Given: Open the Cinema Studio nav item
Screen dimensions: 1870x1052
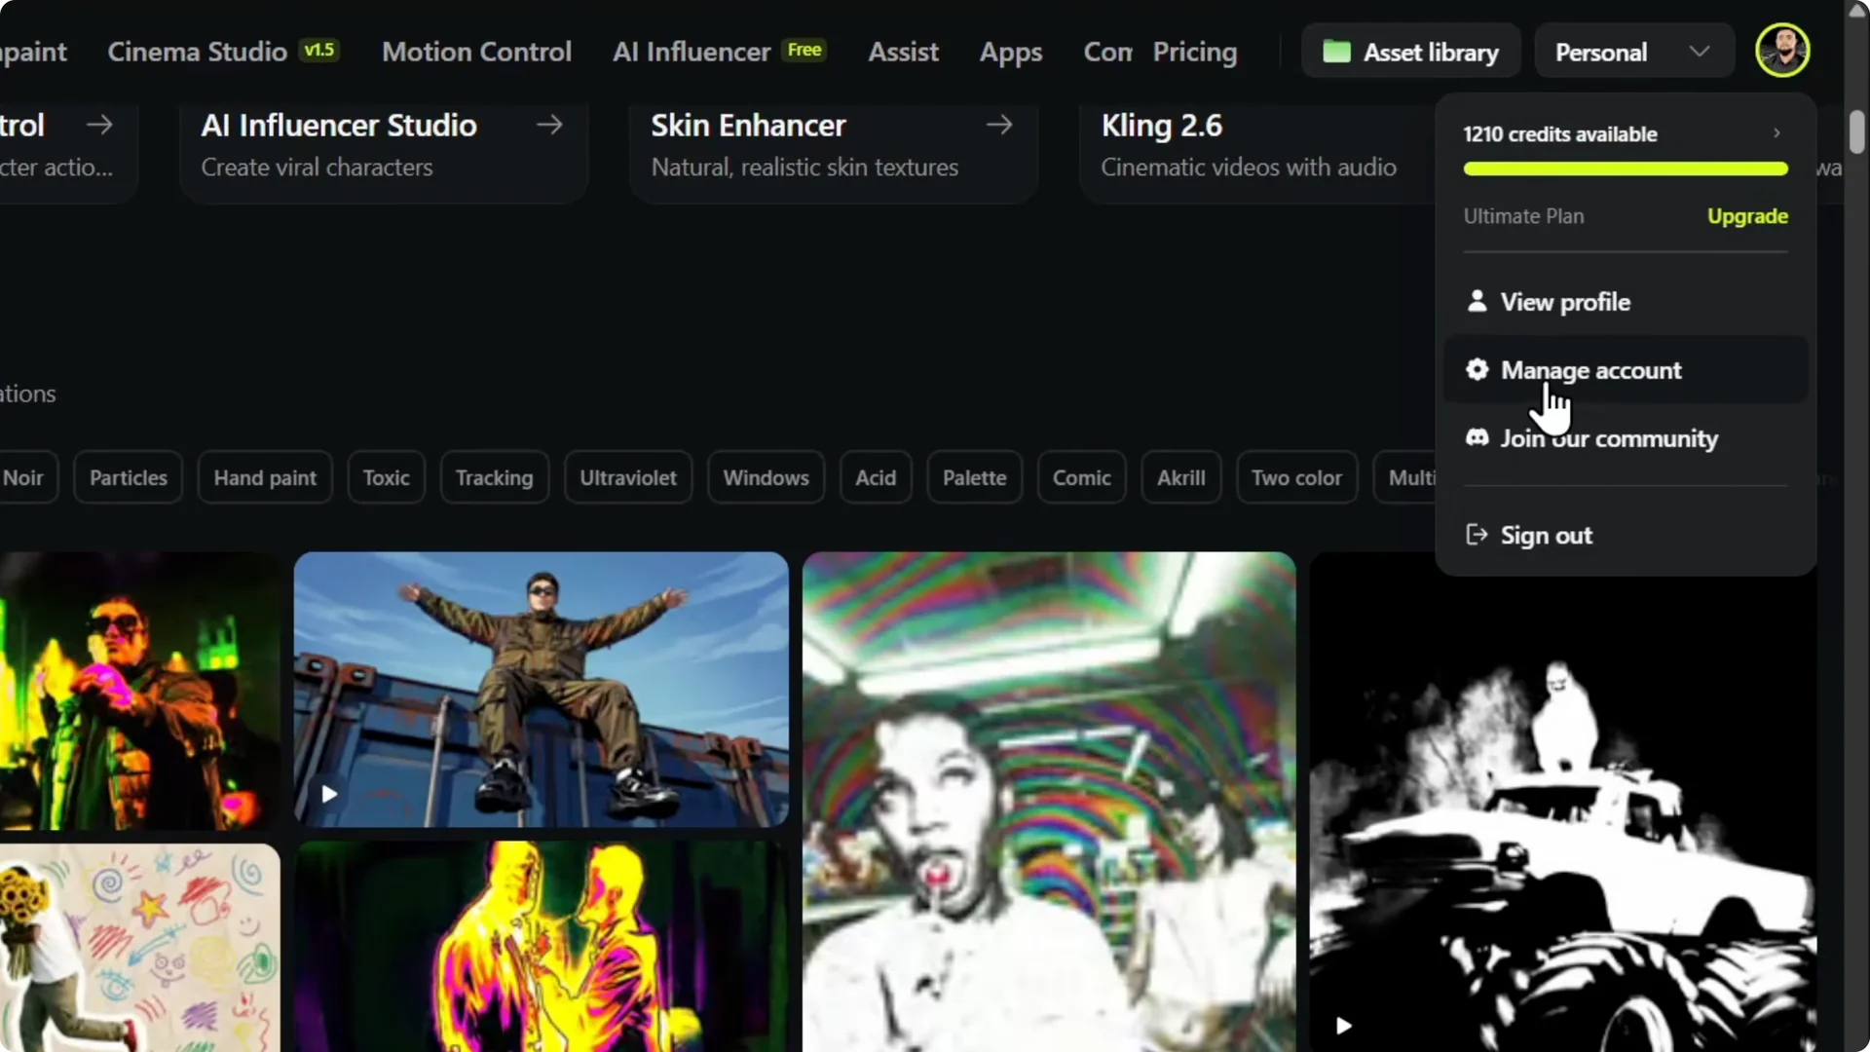Looking at the screenshot, I should 198,52.
